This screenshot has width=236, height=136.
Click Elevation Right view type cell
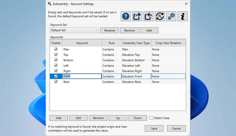tap(136, 71)
